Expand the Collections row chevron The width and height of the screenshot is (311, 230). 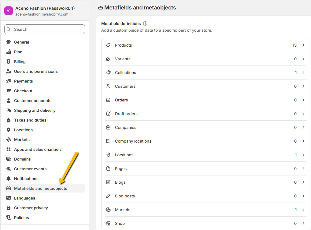[x=303, y=73]
